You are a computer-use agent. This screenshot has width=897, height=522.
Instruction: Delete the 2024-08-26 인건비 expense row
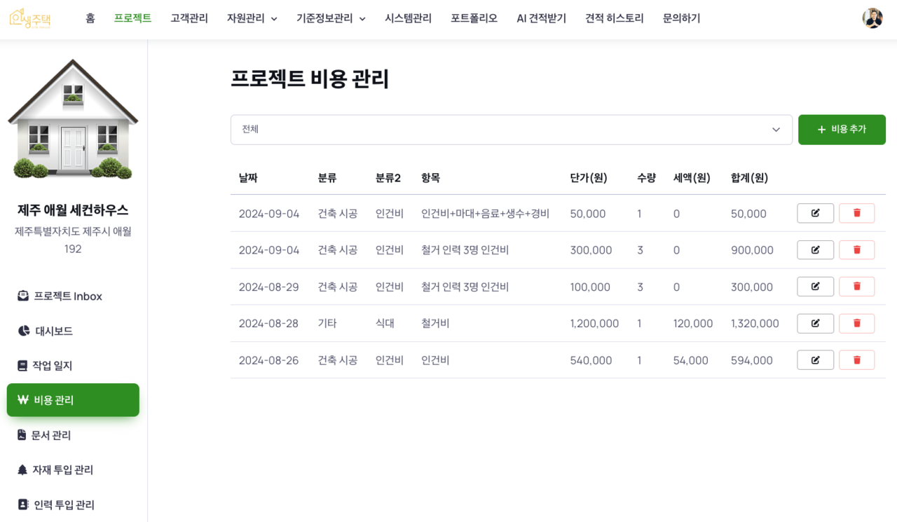point(856,360)
